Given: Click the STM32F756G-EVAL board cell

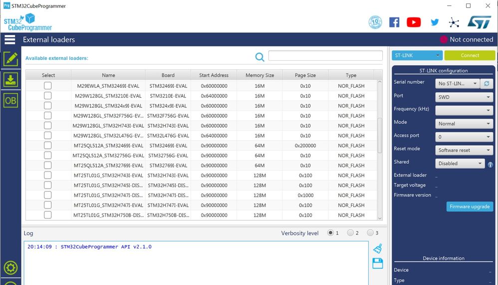Looking at the screenshot, I should coord(168,116).
